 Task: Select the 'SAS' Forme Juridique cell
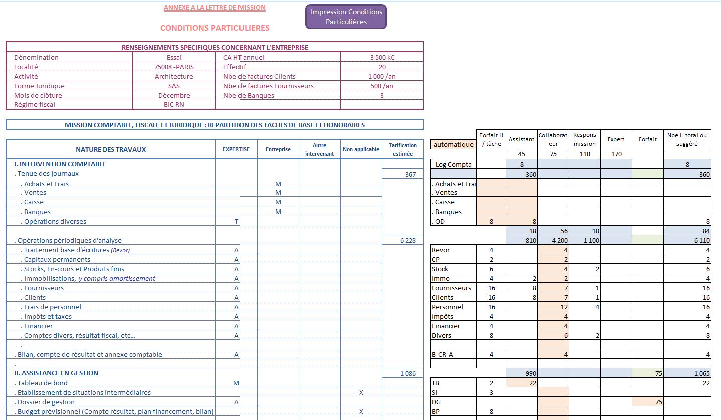174,86
